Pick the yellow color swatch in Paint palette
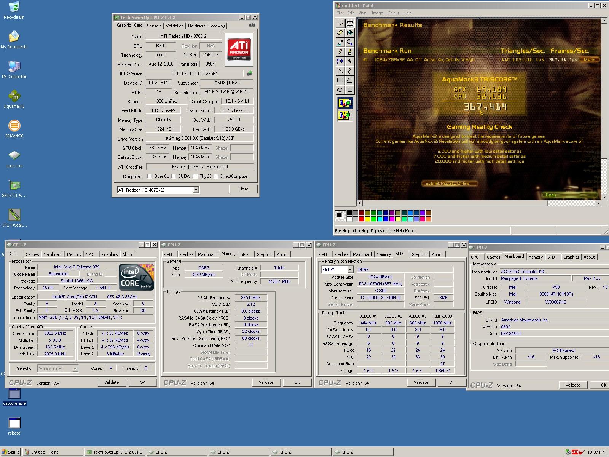609x457 pixels. click(x=368, y=219)
